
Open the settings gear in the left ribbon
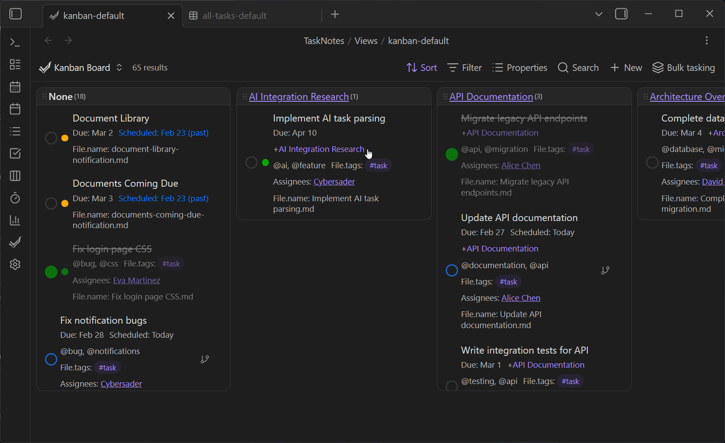click(x=15, y=265)
